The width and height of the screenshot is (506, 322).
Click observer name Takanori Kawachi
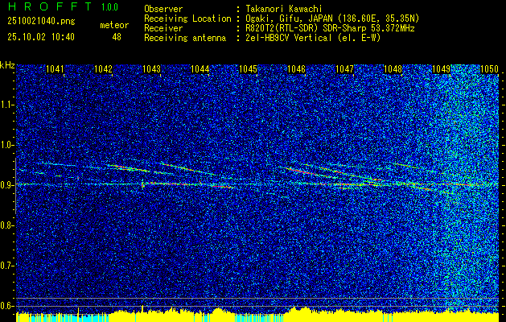(284, 9)
